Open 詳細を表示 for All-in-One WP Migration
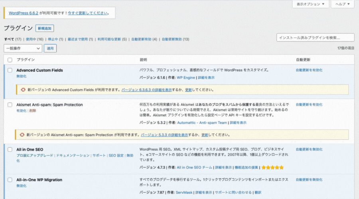Screen dimensions: 359x199 (203, 193)
